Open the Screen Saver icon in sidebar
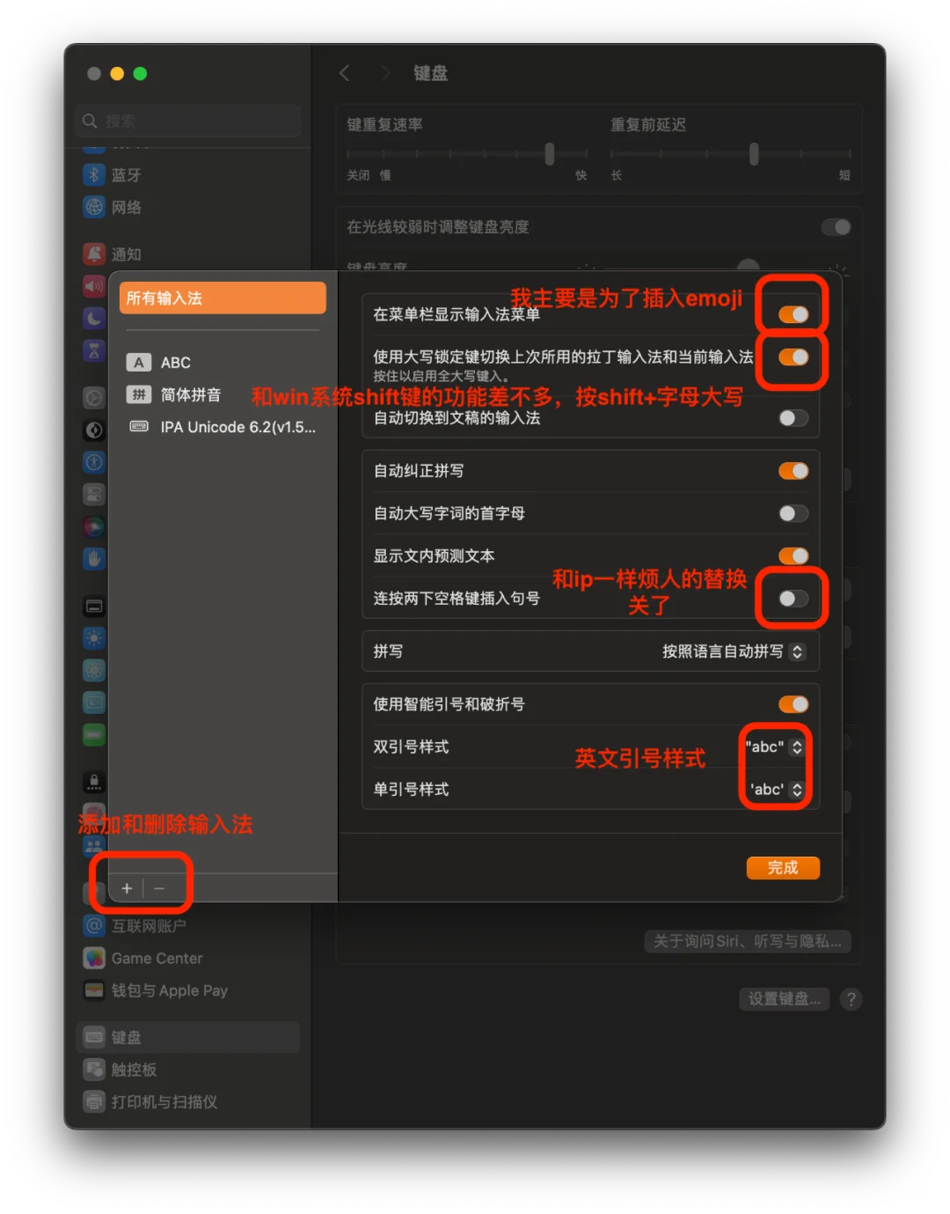Screen dimensions: 950x1214 tap(94, 703)
